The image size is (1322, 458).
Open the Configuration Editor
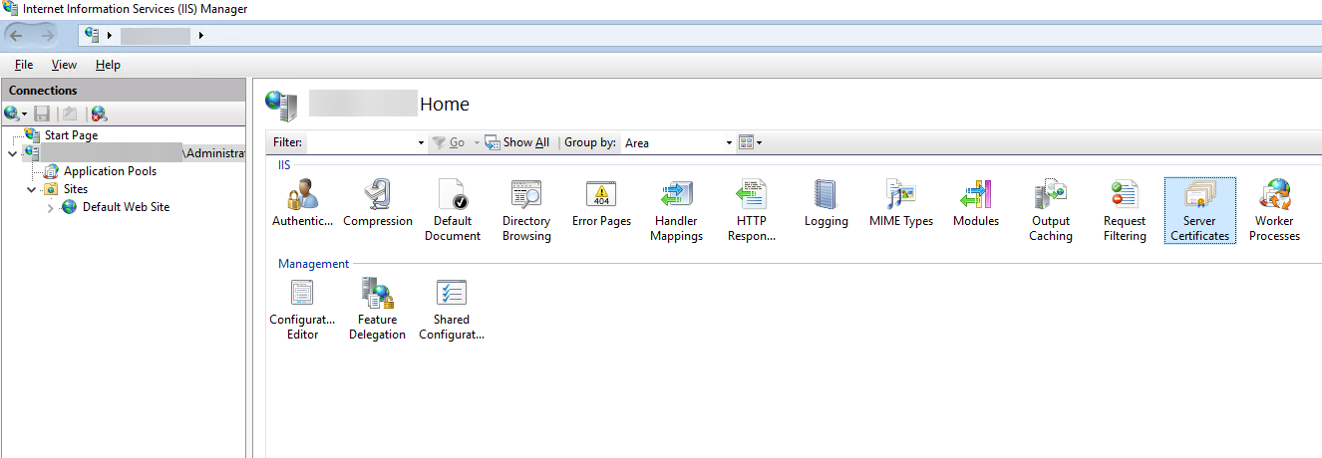tap(302, 310)
